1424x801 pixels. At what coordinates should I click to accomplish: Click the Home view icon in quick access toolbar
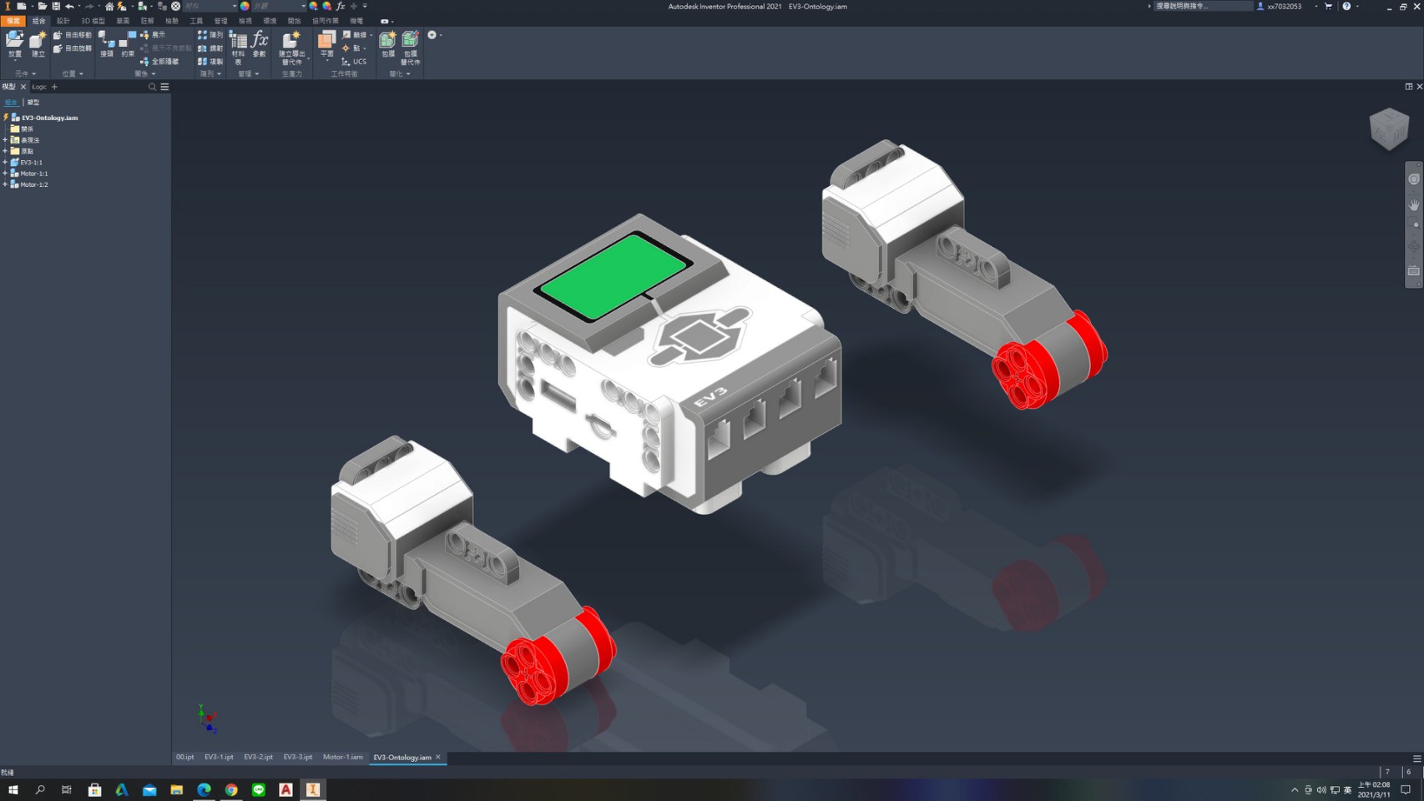(x=109, y=6)
